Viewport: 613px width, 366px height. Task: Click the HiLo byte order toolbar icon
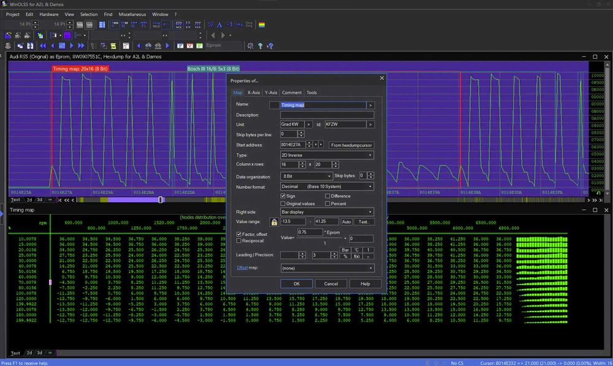(x=156, y=25)
